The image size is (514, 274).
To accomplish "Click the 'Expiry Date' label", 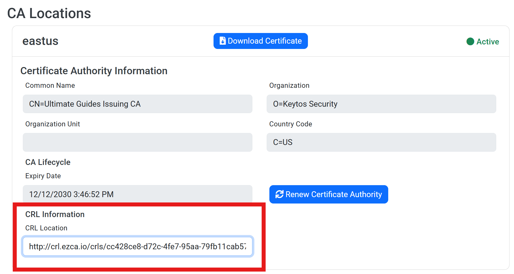I will pyautogui.click(x=43, y=176).
